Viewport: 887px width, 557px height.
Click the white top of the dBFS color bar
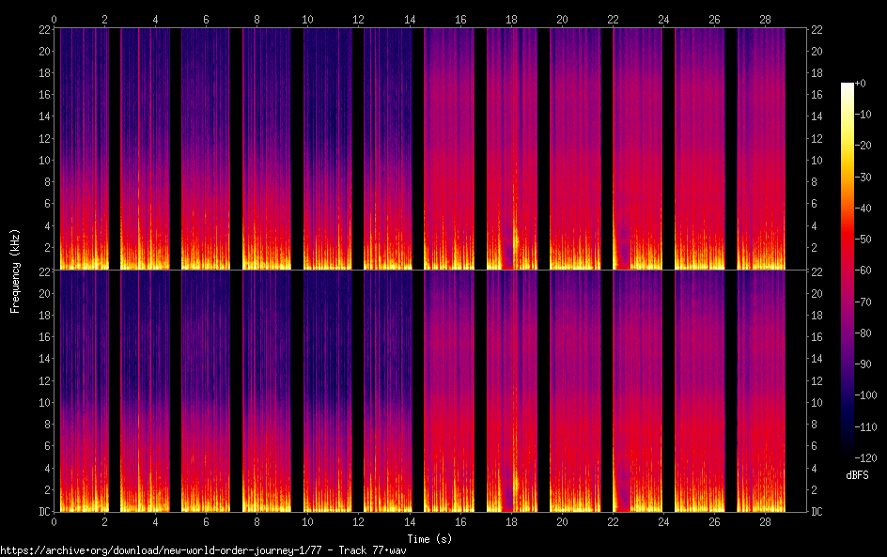click(848, 86)
